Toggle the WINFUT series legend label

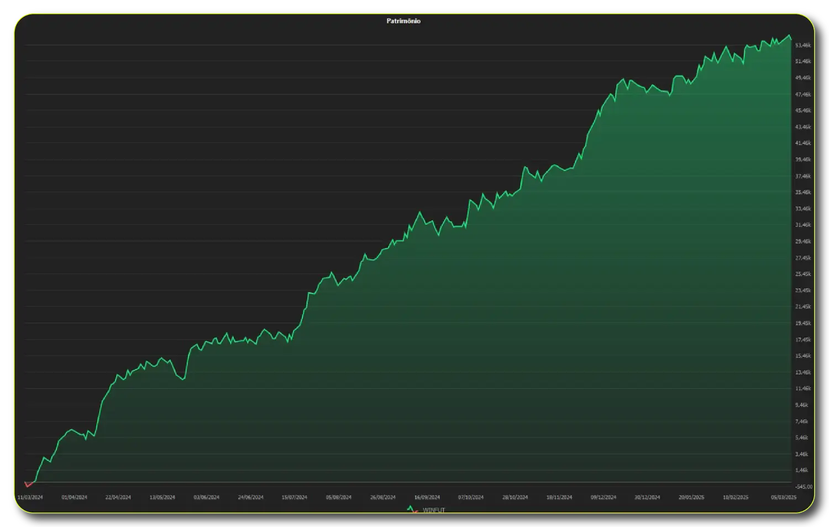434,510
